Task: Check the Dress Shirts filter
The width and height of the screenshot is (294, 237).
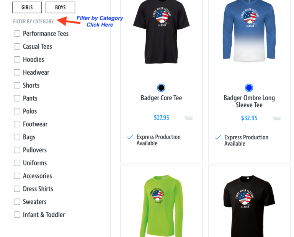Action: coord(17,189)
